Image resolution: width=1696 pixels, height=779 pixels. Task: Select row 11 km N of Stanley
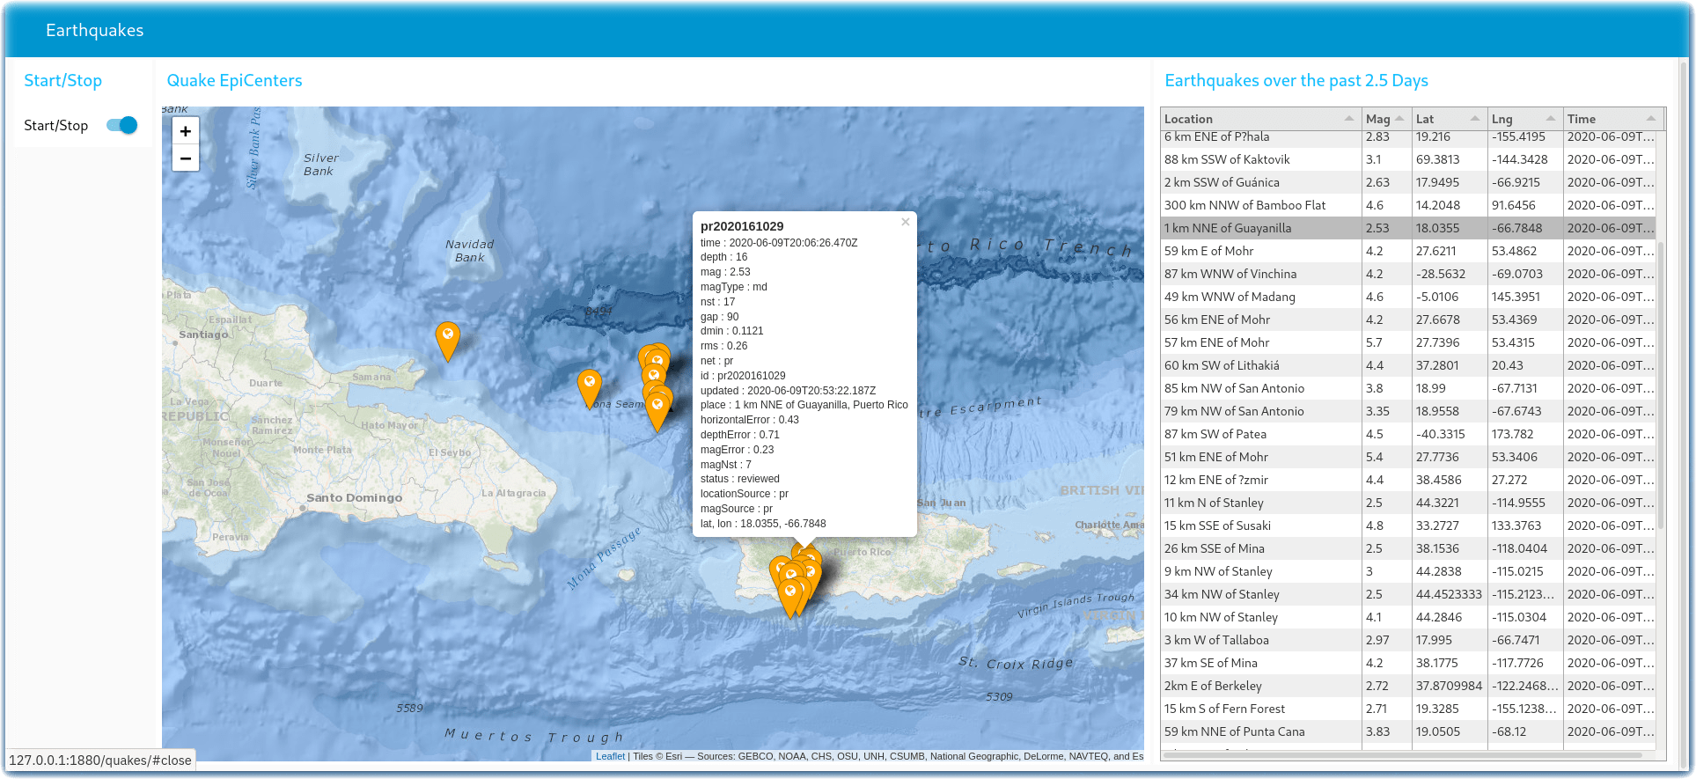tap(1408, 503)
